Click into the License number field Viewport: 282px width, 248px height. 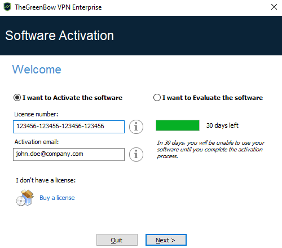pyautogui.click(x=69, y=127)
